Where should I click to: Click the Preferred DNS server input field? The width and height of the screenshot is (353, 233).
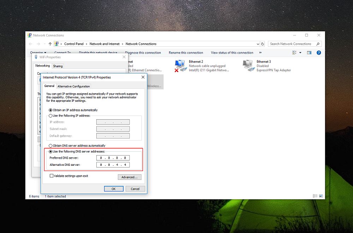(114, 158)
